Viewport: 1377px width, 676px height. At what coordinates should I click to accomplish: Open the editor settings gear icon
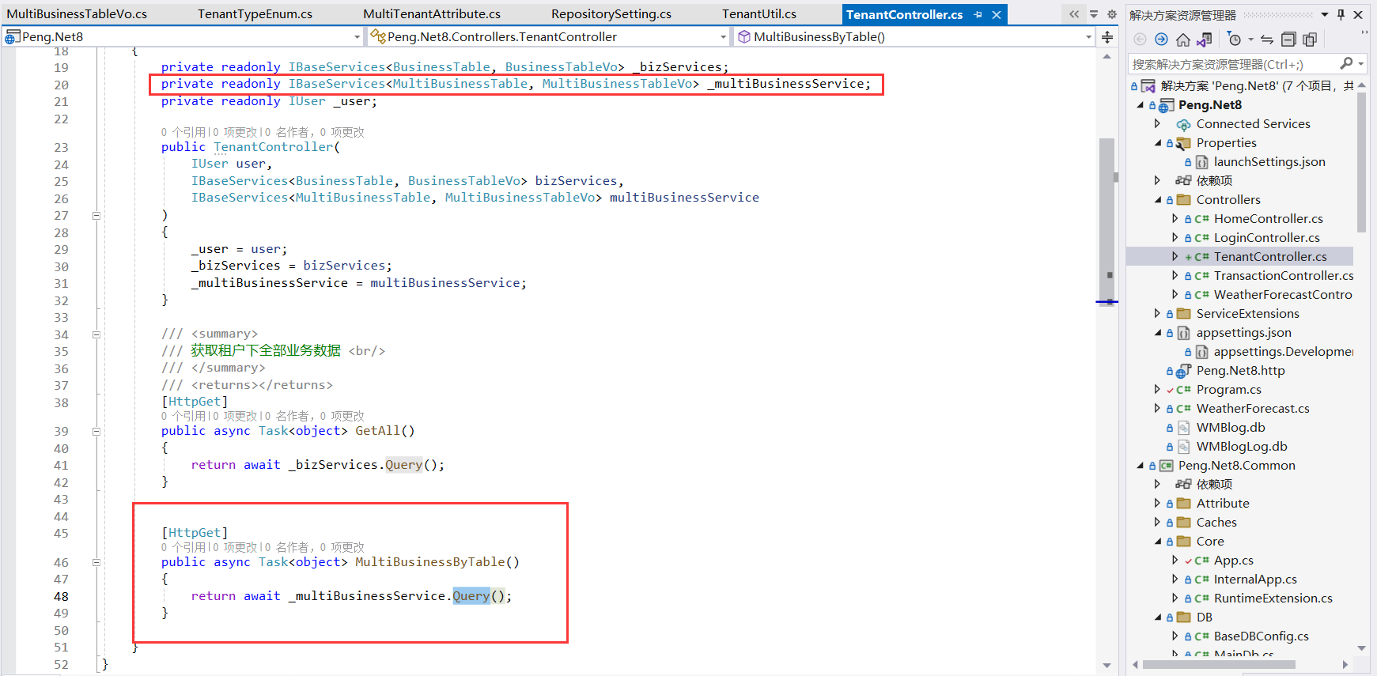[1111, 14]
